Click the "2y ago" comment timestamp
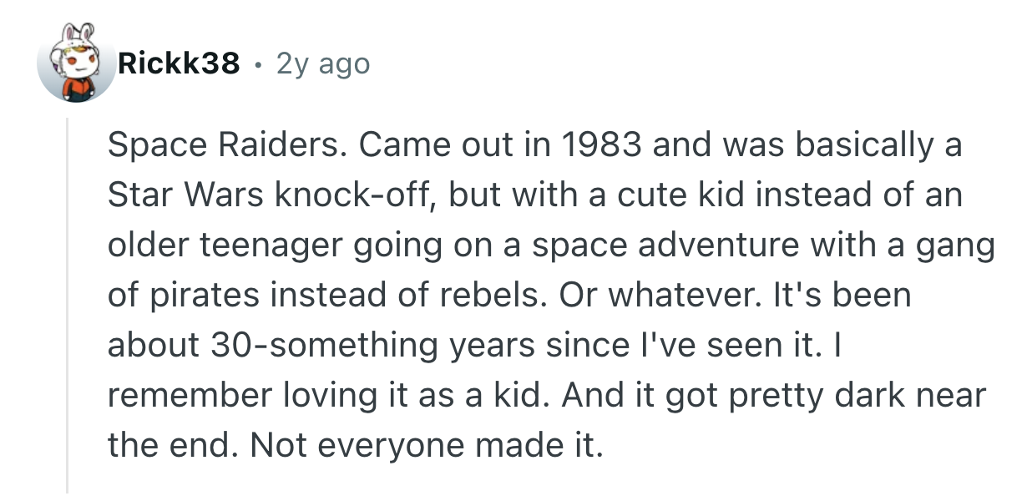 322,63
